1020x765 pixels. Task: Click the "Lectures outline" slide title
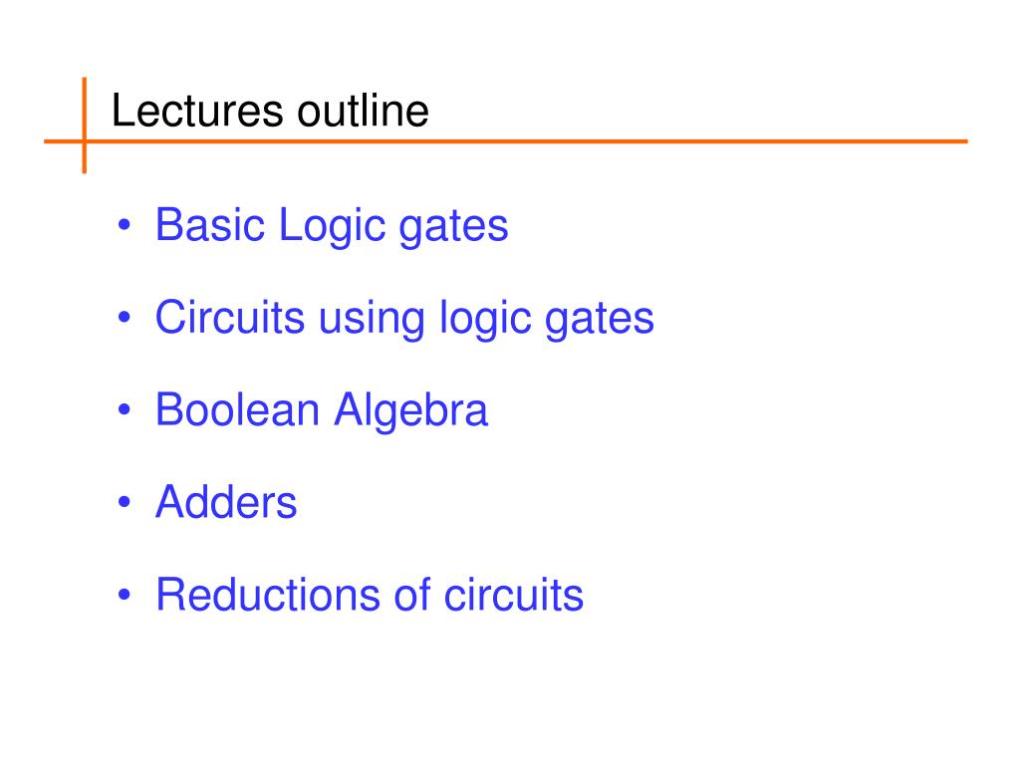click(x=270, y=110)
